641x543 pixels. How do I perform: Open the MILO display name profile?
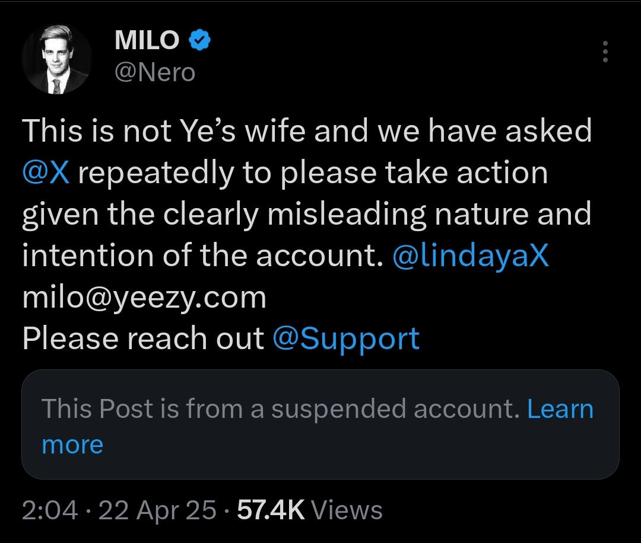pyautogui.click(x=147, y=40)
